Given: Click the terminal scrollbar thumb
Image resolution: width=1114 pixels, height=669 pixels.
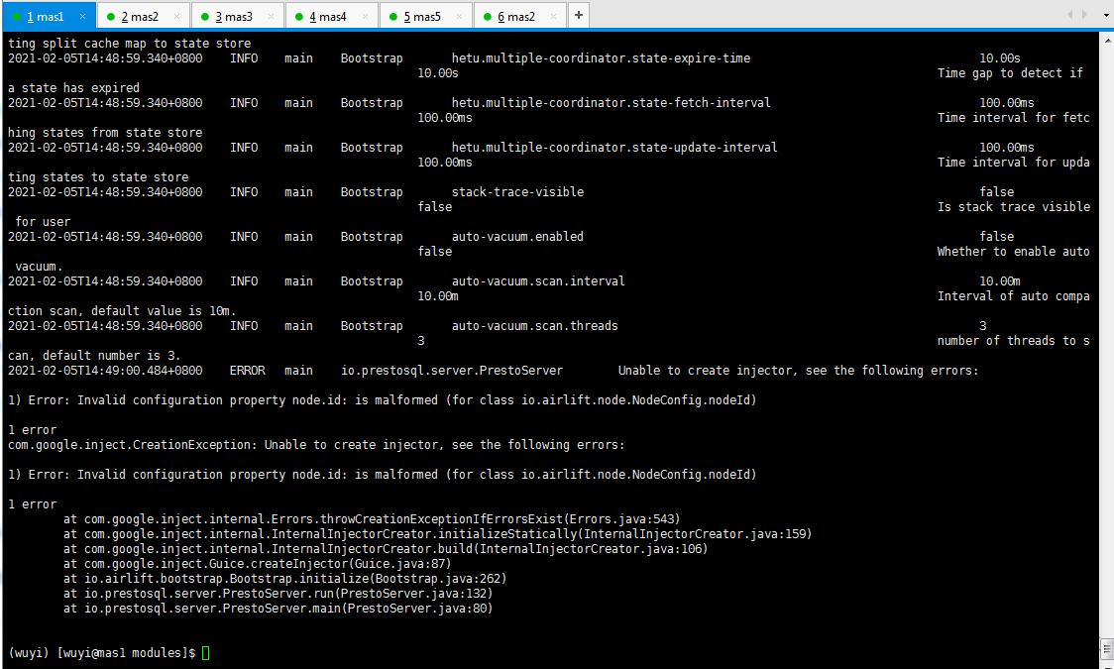Looking at the screenshot, I should tap(1106, 648).
